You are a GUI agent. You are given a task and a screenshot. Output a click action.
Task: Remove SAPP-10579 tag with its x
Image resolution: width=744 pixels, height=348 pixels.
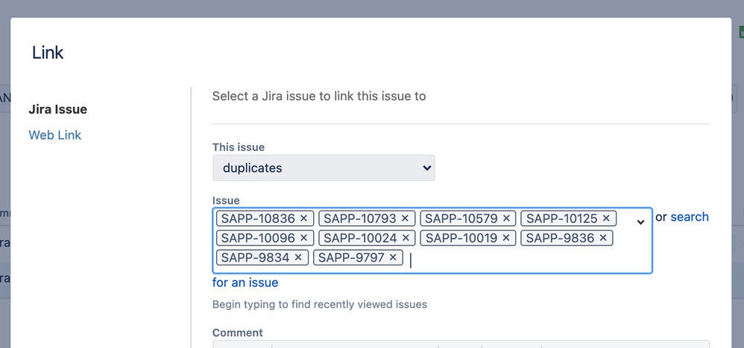[506, 219]
